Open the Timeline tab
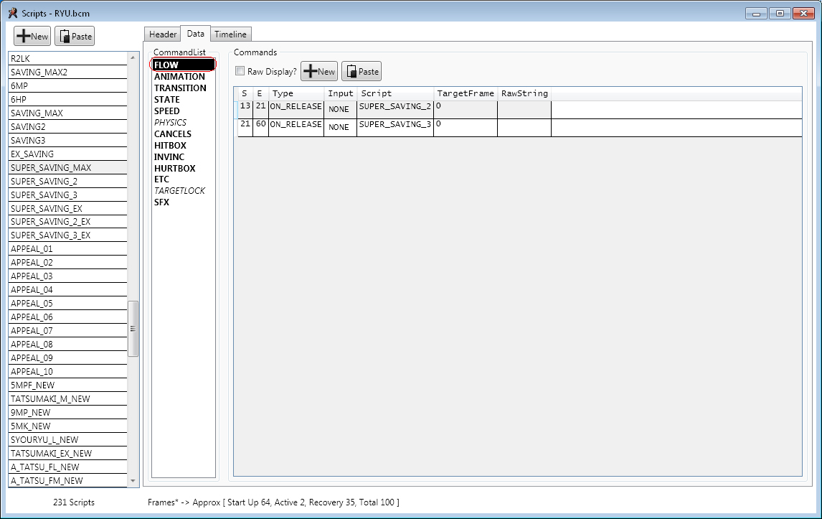The width and height of the screenshot is (822, 519). click(x=230, y=34)
